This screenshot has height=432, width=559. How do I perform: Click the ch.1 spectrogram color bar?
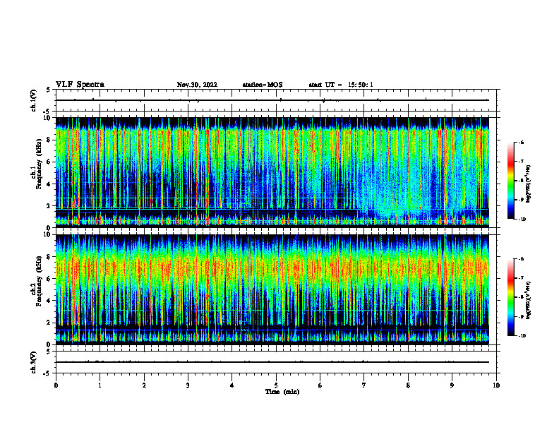click(x=511, y=181)
